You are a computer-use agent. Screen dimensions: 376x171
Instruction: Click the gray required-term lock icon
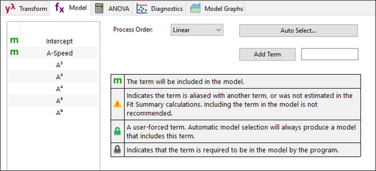[117, 150]
